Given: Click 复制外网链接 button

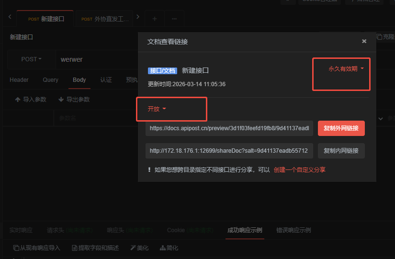Looking at the screenshot, I should coord(341,128).
